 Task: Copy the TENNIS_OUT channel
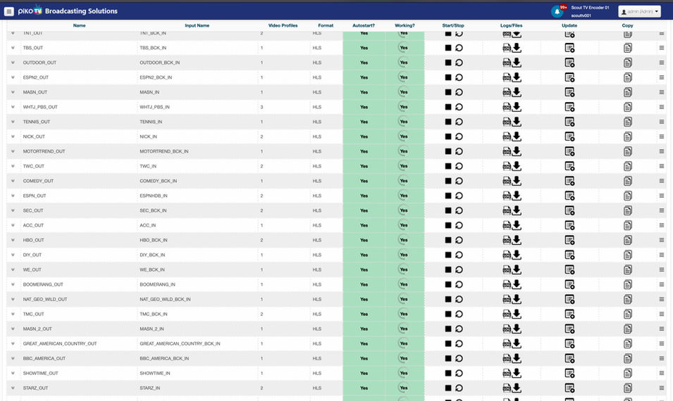tap(627, 122)
